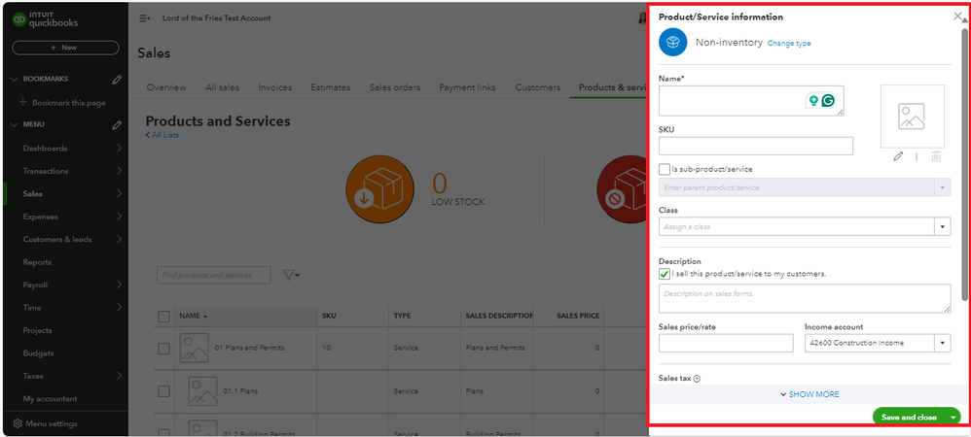
Task: Click the orange Low Stock icon
Action: 379,189
